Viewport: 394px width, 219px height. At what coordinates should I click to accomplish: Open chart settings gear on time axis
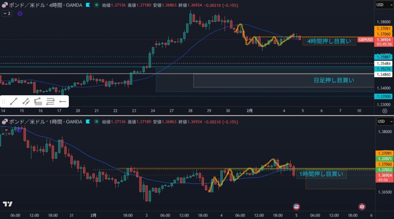pos(384,111)
